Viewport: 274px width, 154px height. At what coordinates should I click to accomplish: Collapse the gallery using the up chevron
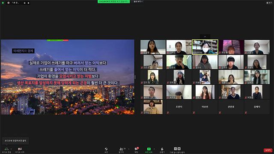tap(205, 37)
